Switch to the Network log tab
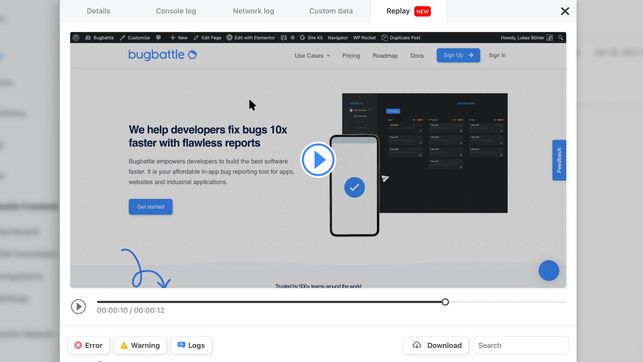643x362 pixels. pyautogui.click(x=253, y=11)
